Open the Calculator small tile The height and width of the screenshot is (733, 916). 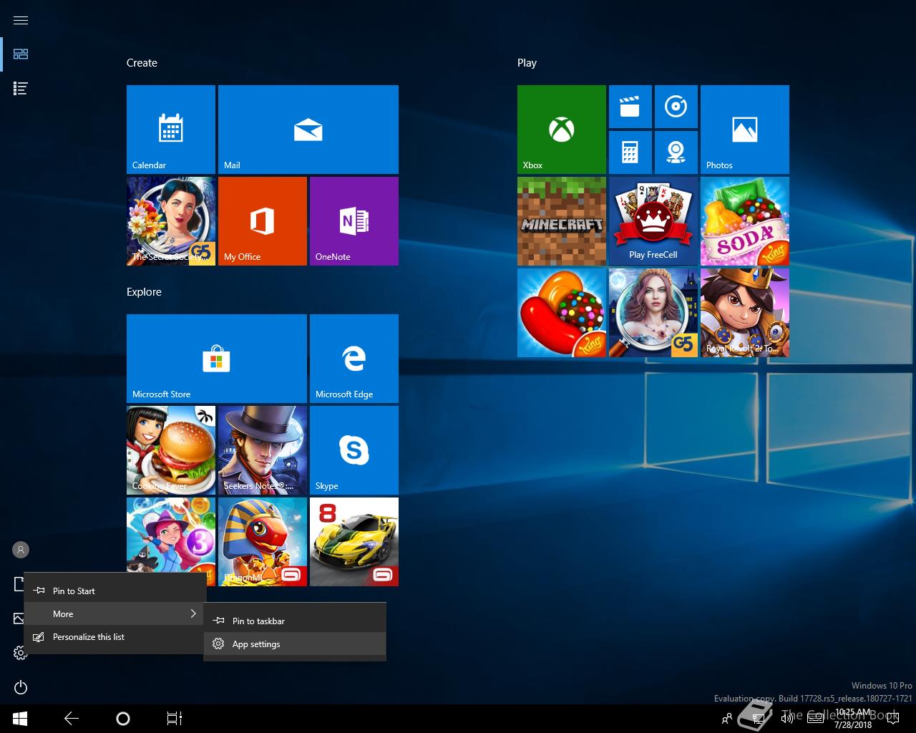(630, 152)
